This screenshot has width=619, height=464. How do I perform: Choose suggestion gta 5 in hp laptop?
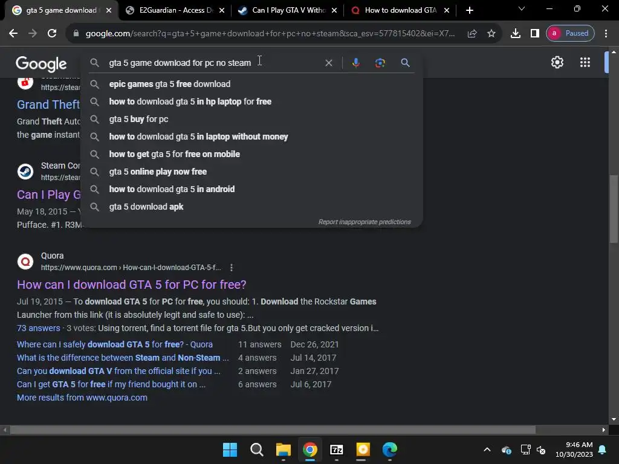251,101
